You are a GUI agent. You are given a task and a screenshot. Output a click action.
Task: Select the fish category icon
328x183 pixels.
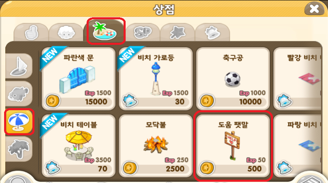19,94
